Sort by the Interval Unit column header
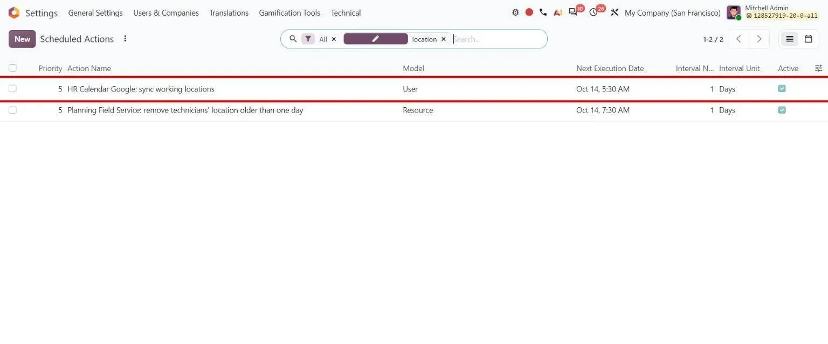Viewport: 828px width, 344px height. (739, 68)
